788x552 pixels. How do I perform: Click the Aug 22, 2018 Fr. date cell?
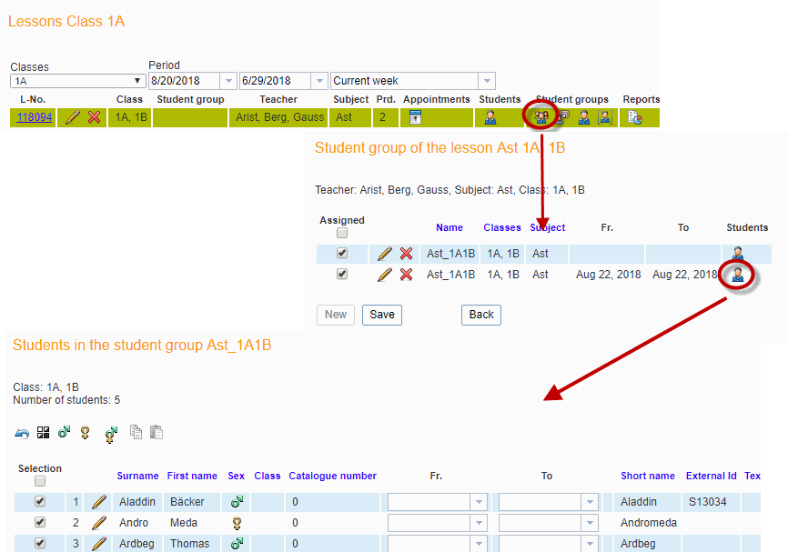tap(608, 275)
